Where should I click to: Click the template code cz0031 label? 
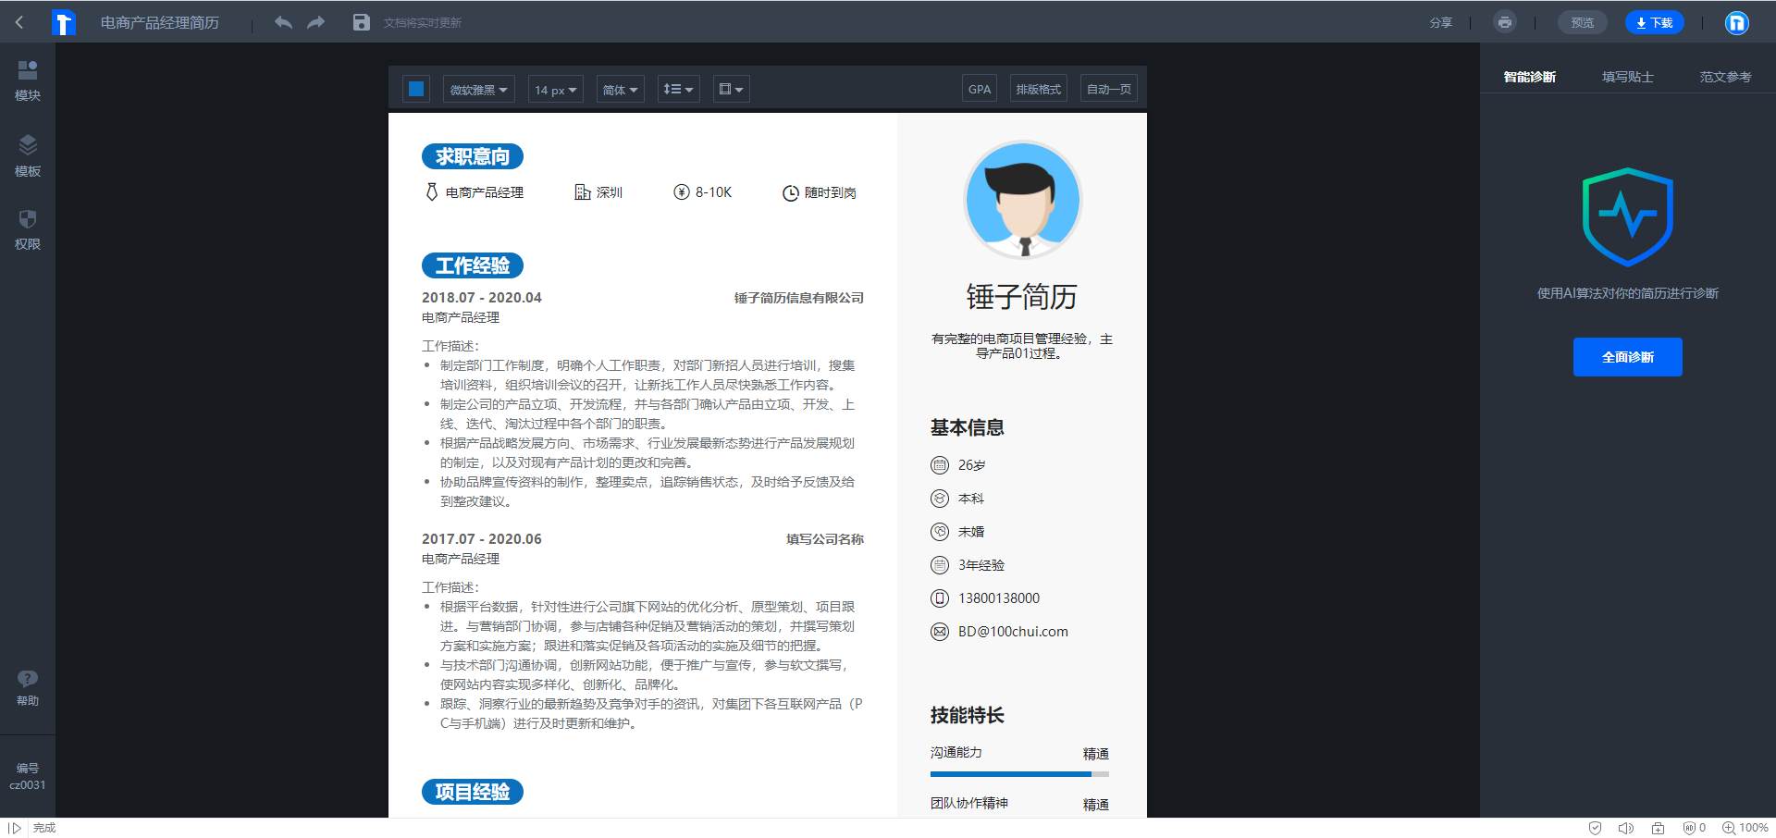tap(28, 785)
